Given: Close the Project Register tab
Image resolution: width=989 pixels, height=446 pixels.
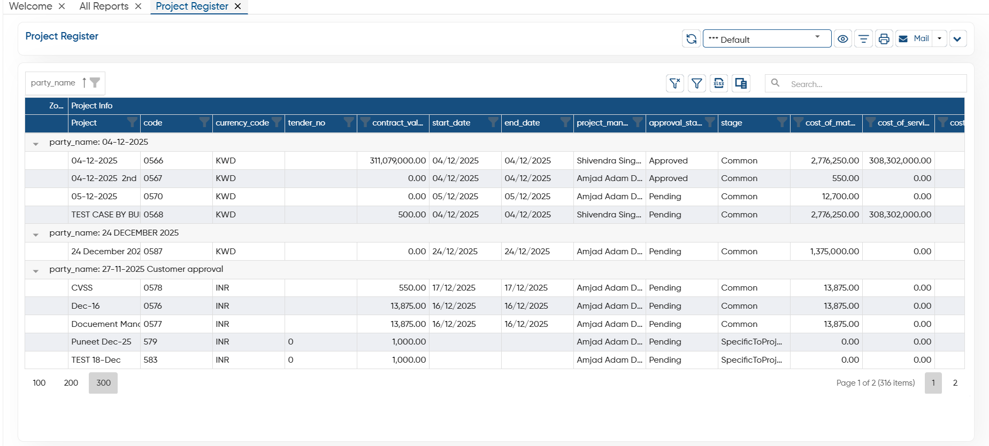Looking at the screenshot, I should tap(237, 6).
